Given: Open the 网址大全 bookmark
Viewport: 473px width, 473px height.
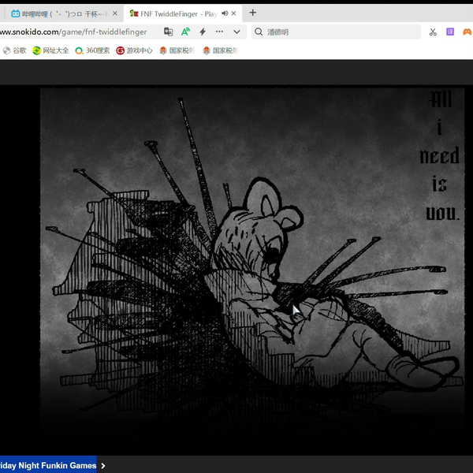Looking at the screenshot, I should 50,50.
